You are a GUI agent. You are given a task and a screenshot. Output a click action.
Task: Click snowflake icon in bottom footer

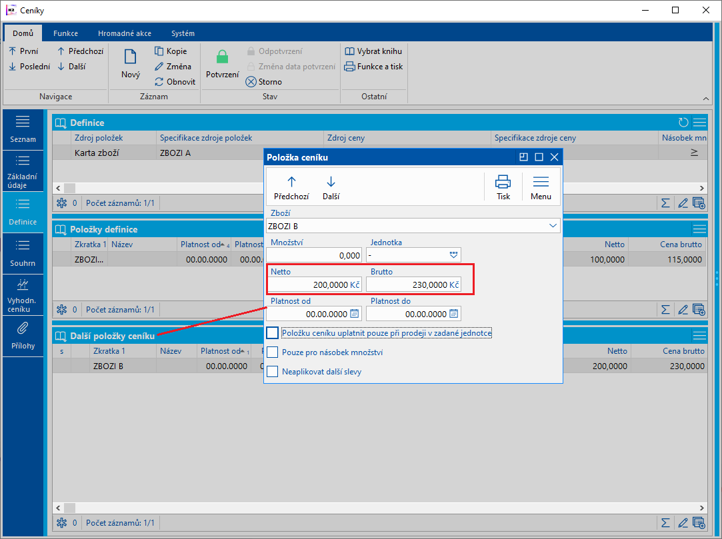point(62,523)
